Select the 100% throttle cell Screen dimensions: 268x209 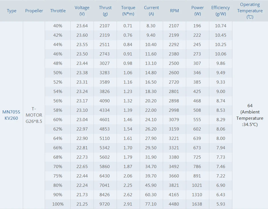[58, 204]
